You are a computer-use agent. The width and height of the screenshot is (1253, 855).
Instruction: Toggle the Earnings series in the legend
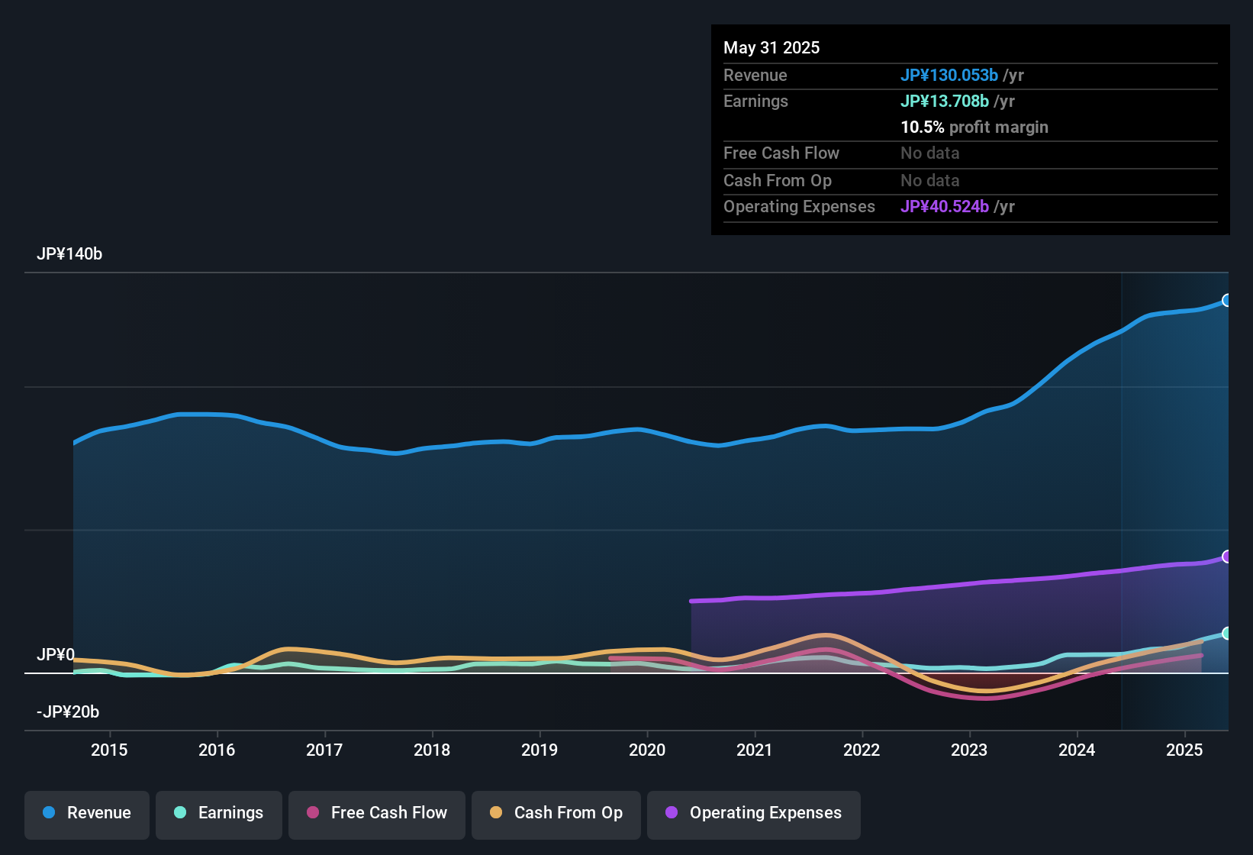219,813
